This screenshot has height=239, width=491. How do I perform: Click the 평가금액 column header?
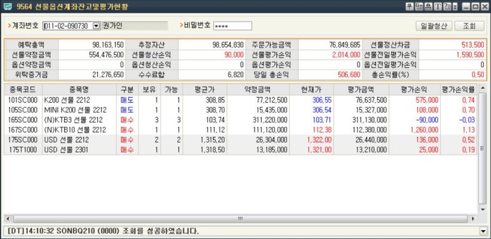coord(361,90)
